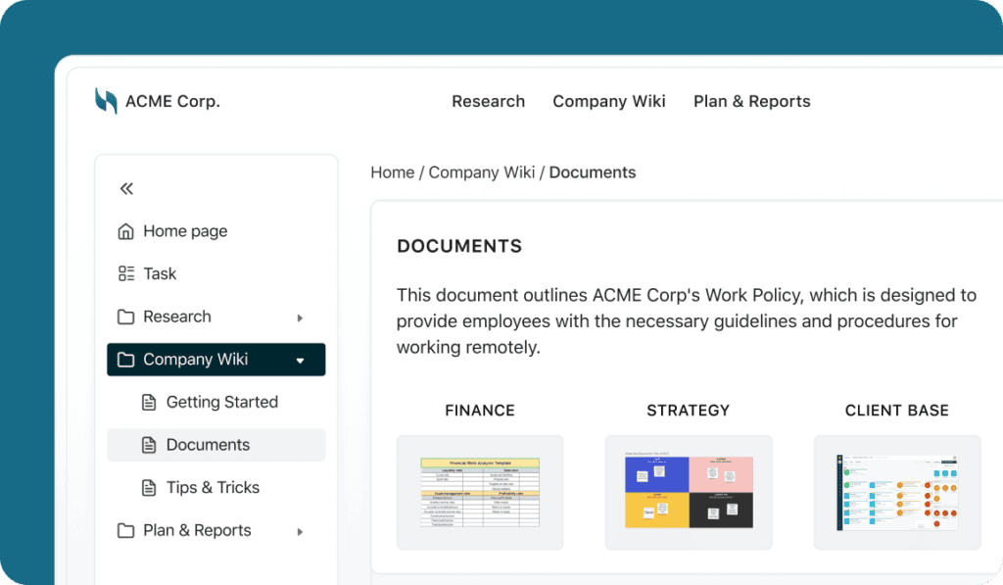Select Plan & Reports label in sidebar
The image size is (1003, 585).
click(x=197, y=530)
